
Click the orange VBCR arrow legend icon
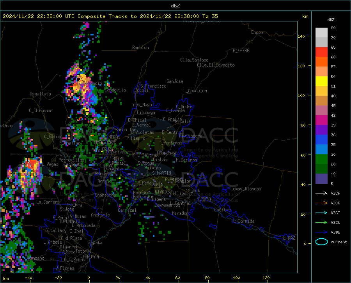[321, 203]
